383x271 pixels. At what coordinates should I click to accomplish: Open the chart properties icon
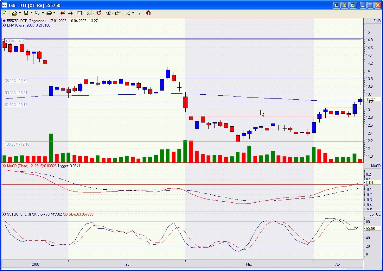(118, 13)
